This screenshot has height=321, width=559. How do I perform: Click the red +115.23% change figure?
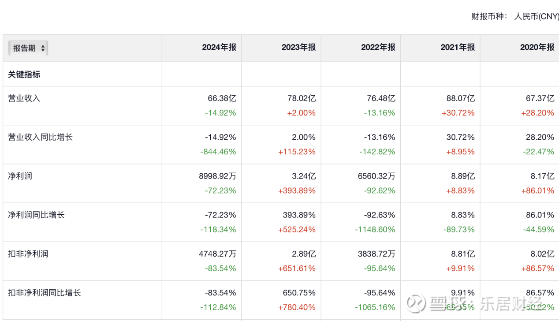297,152
